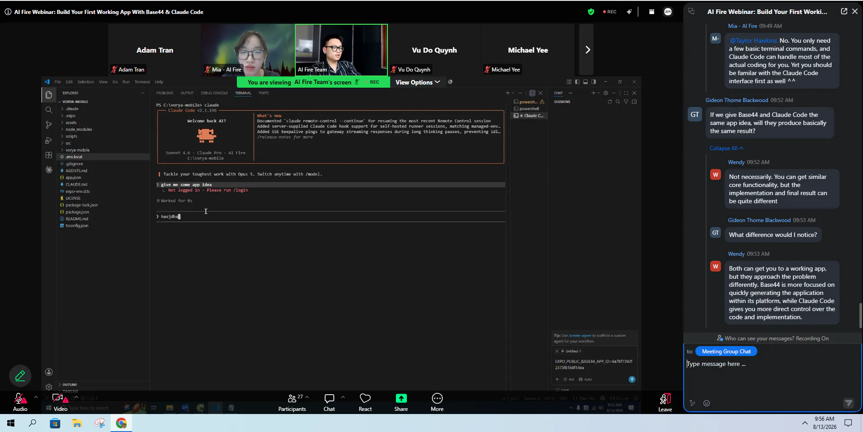The height and width of the screenshot is (432, 863).
Task: Open the Participants panel
Action: (292, 402)
